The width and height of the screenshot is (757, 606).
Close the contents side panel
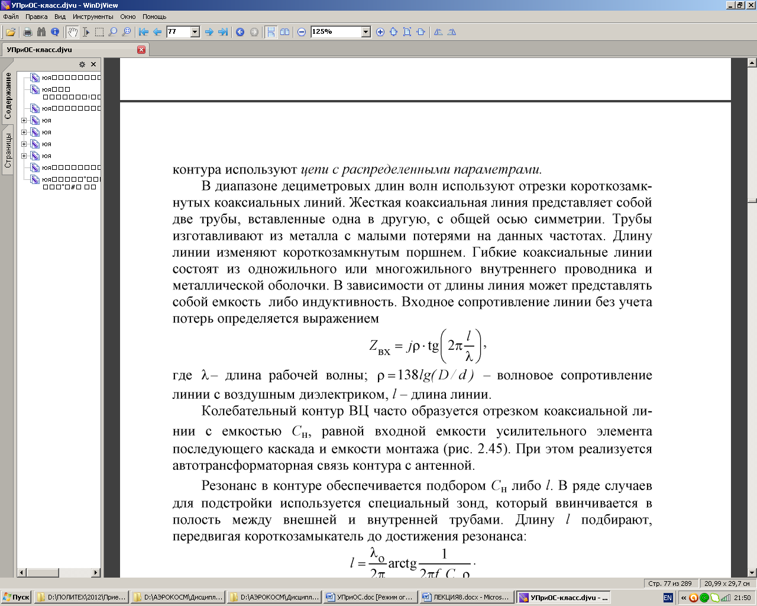point(93,65)
